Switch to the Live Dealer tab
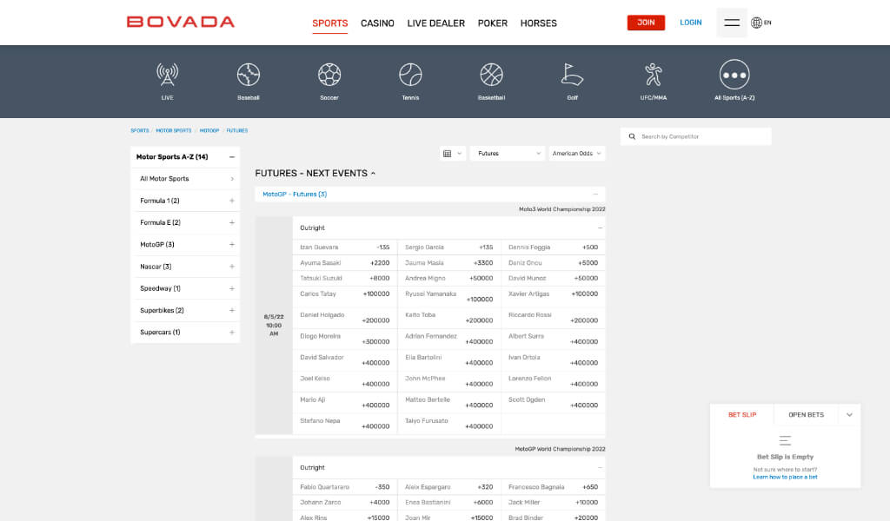This screenshot has height=521, width=890. (436, 23)
